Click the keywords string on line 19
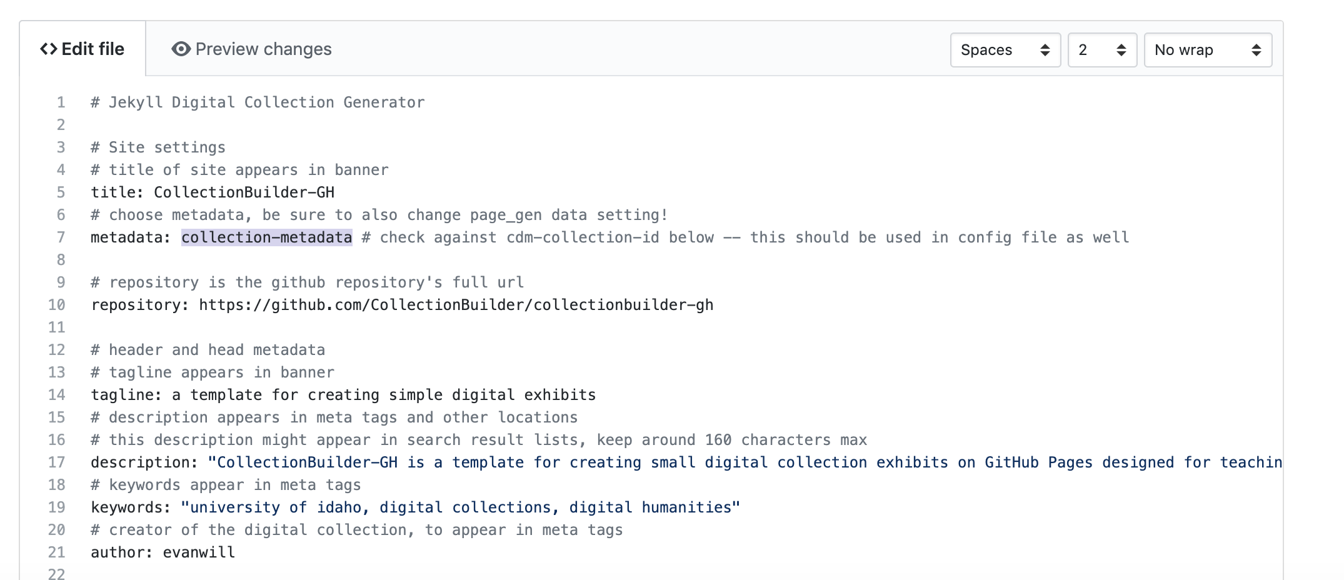Viewport: 1344px width, 580px height. [x=460, y=507]
